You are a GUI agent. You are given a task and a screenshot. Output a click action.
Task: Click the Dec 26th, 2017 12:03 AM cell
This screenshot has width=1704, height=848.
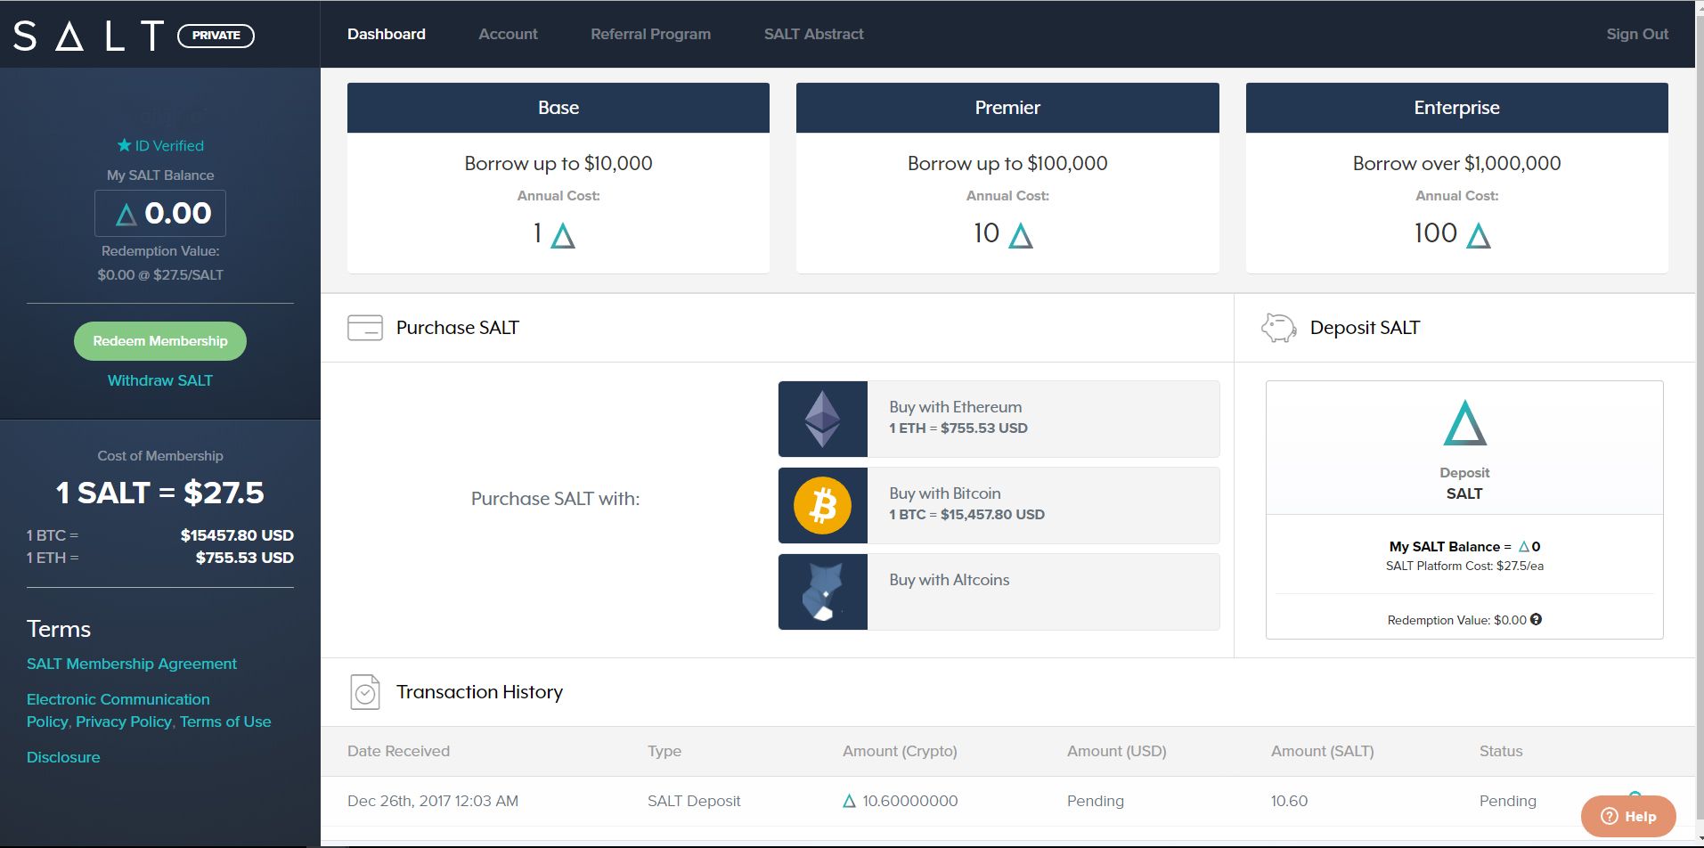coord(433,801)
